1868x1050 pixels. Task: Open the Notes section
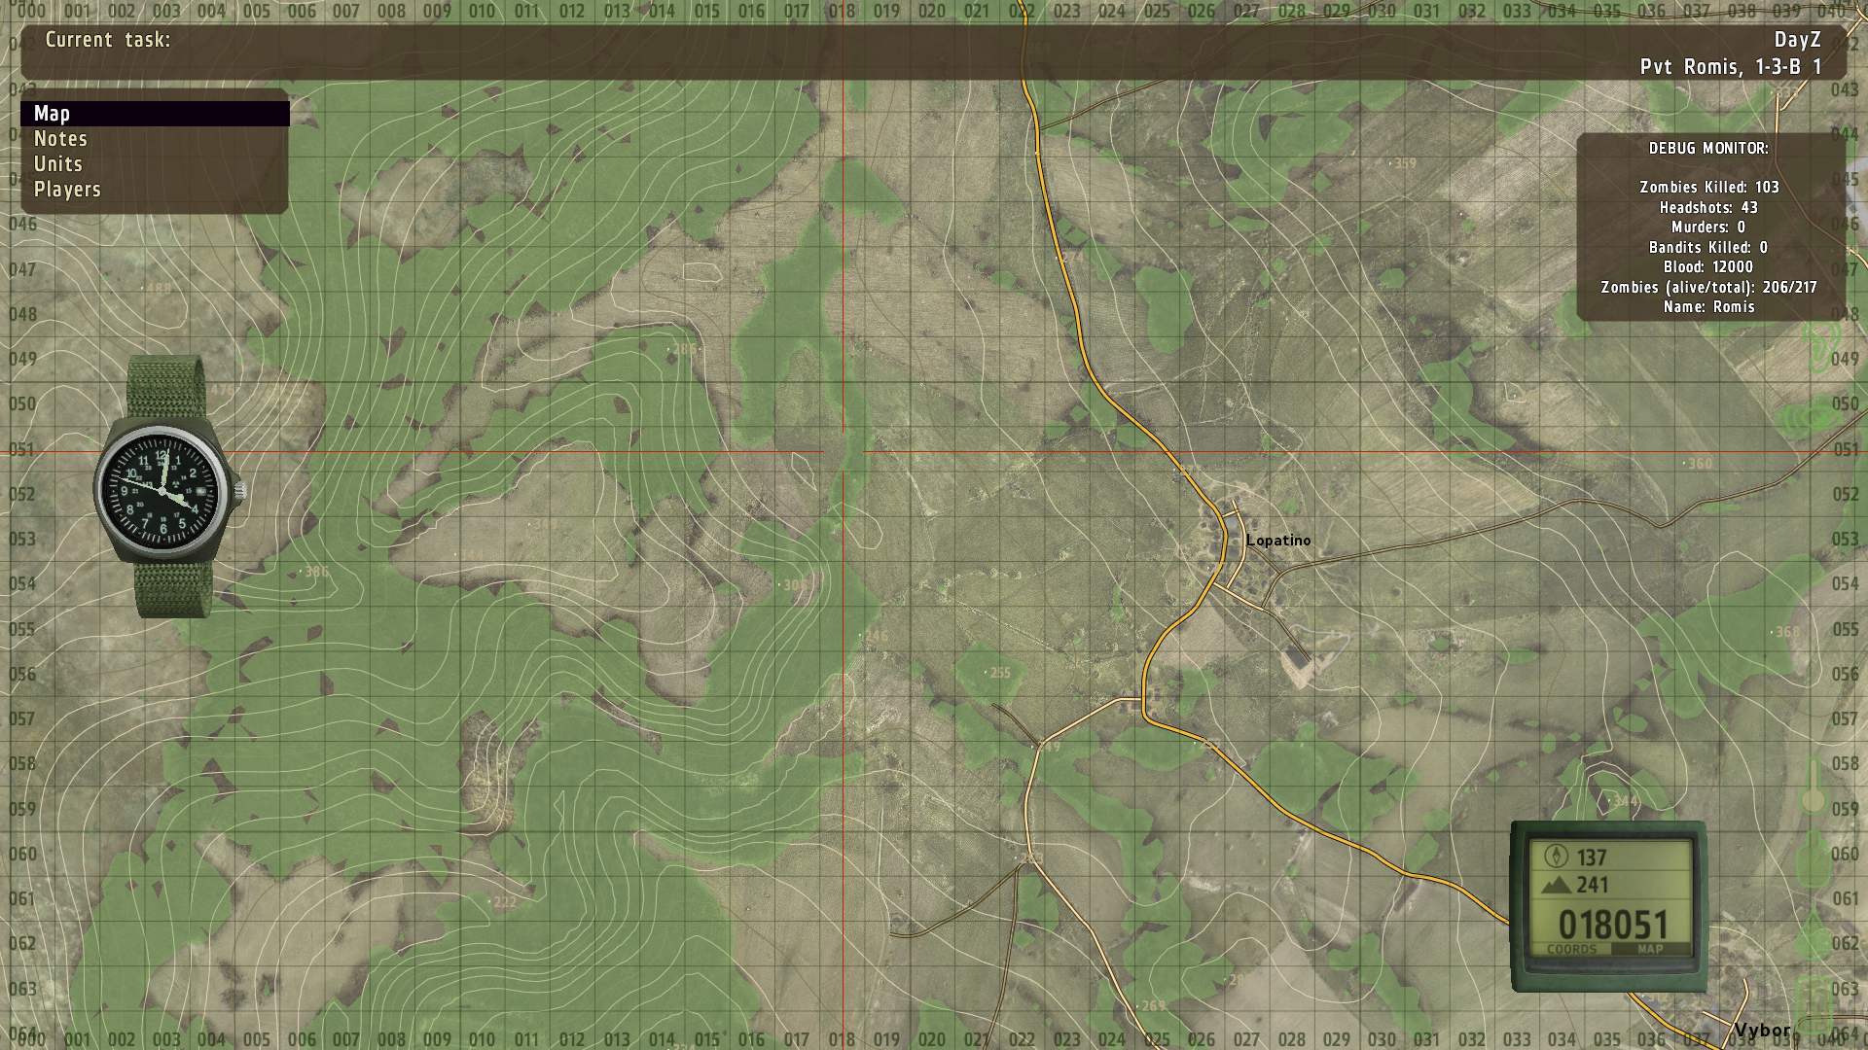coord(60,139)
